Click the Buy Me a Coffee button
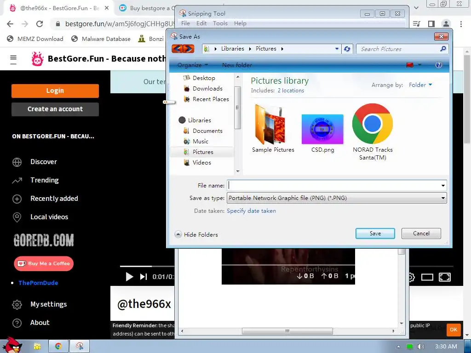471x353 pixels. 44,263
